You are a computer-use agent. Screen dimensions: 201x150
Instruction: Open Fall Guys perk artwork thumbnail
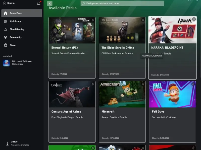click(172, 94)
